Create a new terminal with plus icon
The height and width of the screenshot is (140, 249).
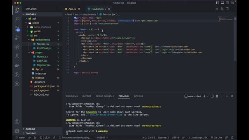[x=204, y=96]
